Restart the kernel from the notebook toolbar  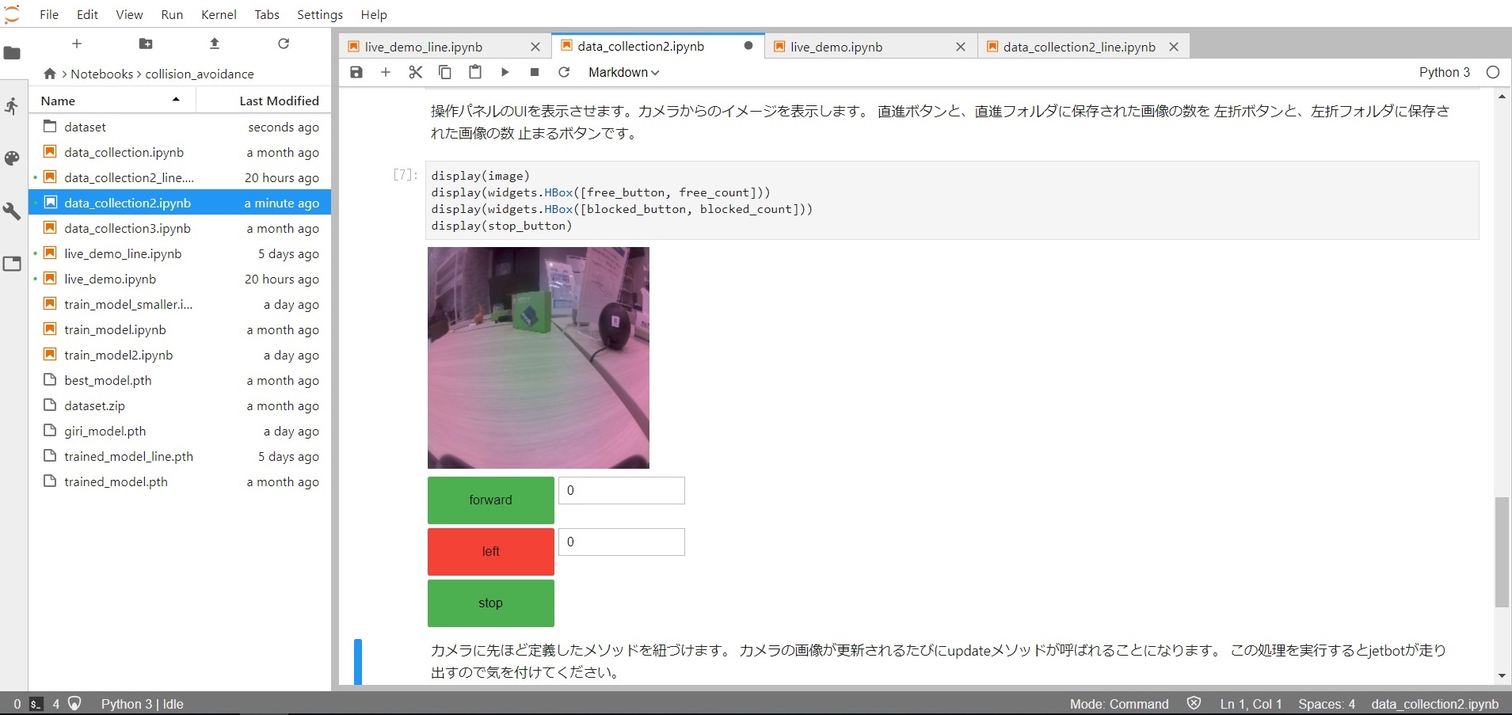pyautogui.click(x=564, y=72)
